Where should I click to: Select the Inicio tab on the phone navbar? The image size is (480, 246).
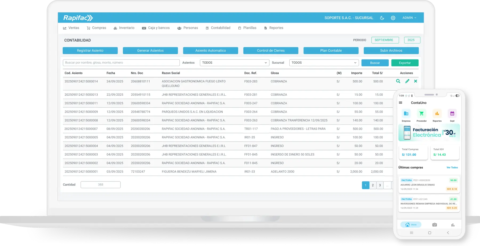click(x=411, y=225)
